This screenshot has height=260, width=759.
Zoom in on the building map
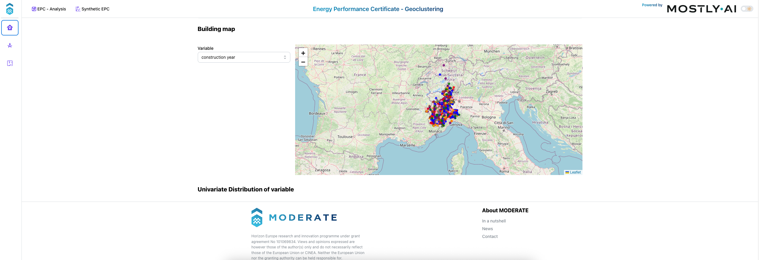pyautogui.click(x=303, y=53)
